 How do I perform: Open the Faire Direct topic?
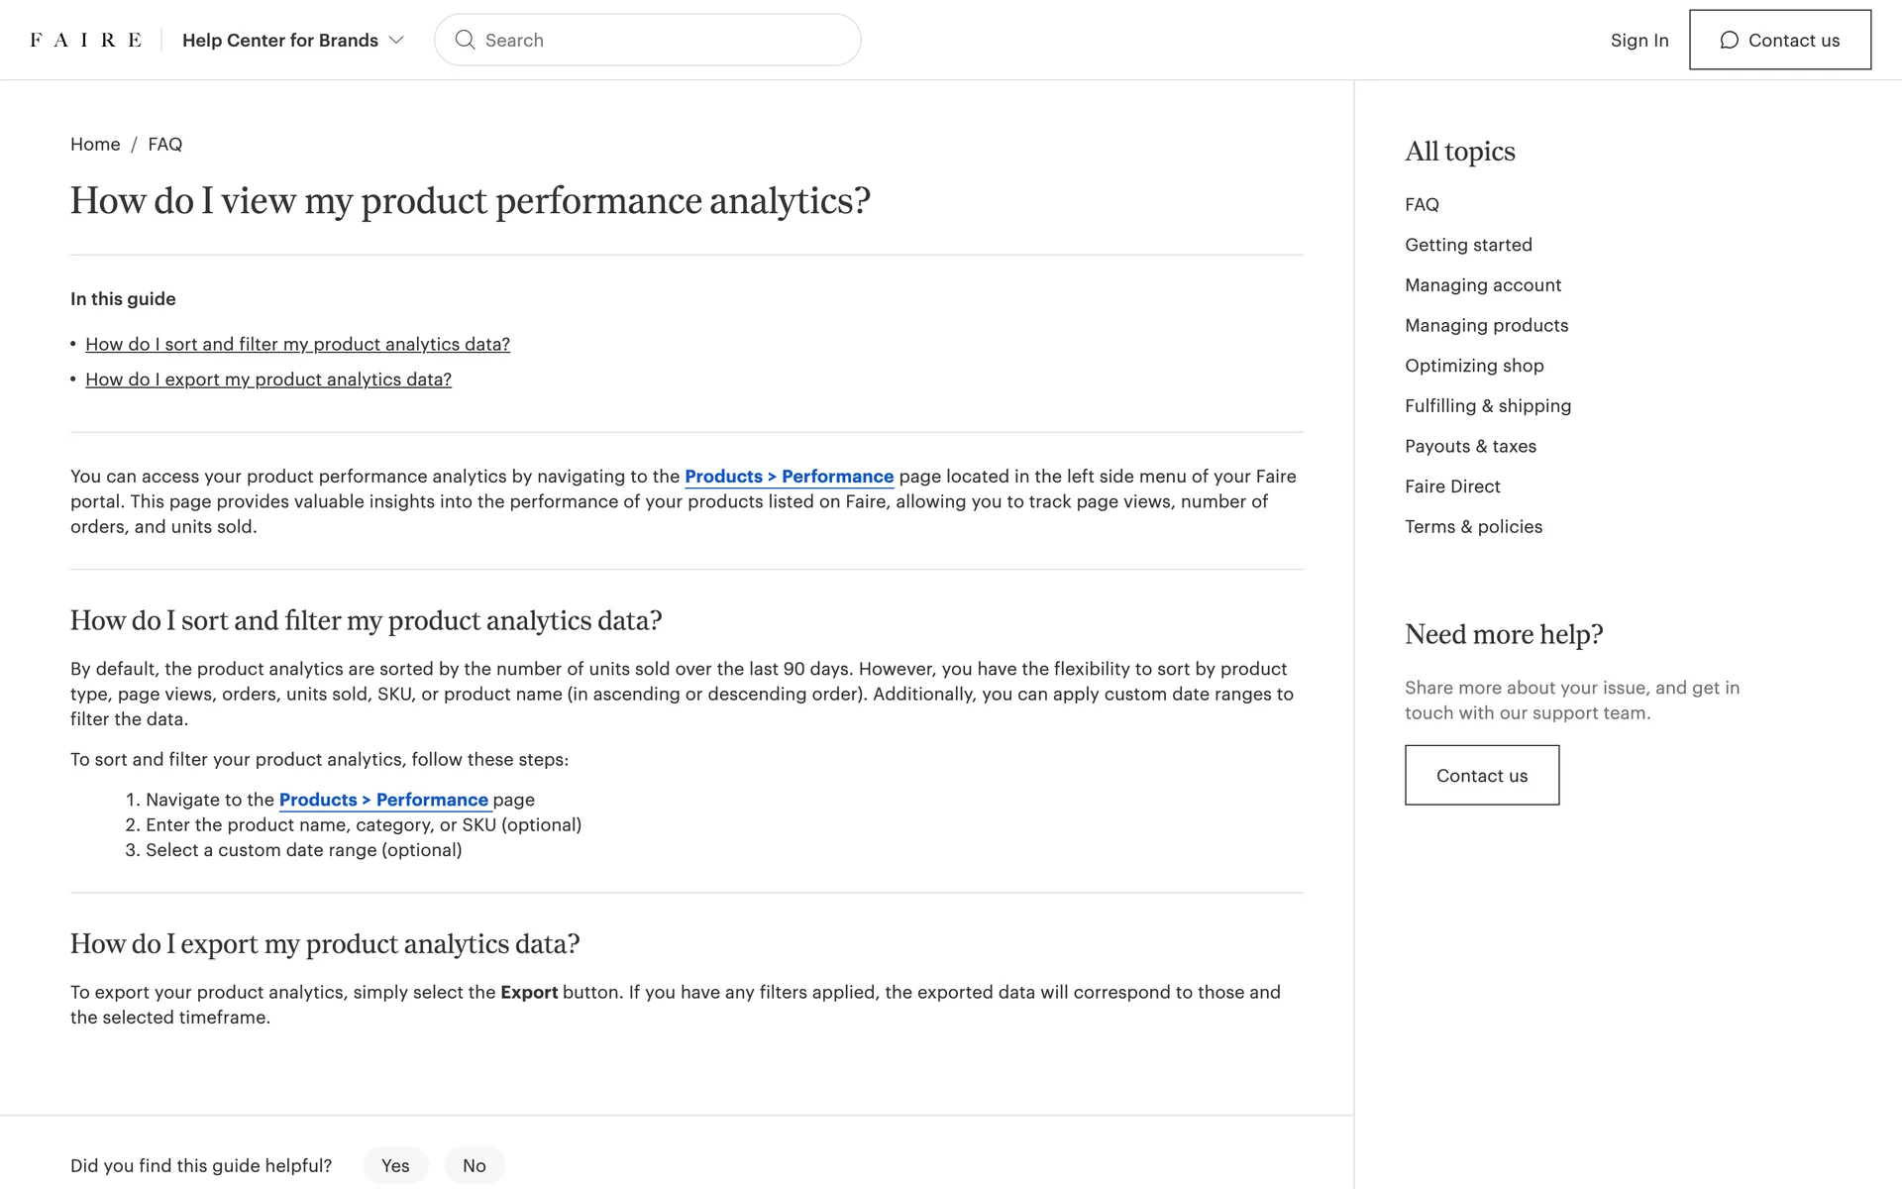pyautogui.click(x=1452, y=486)
